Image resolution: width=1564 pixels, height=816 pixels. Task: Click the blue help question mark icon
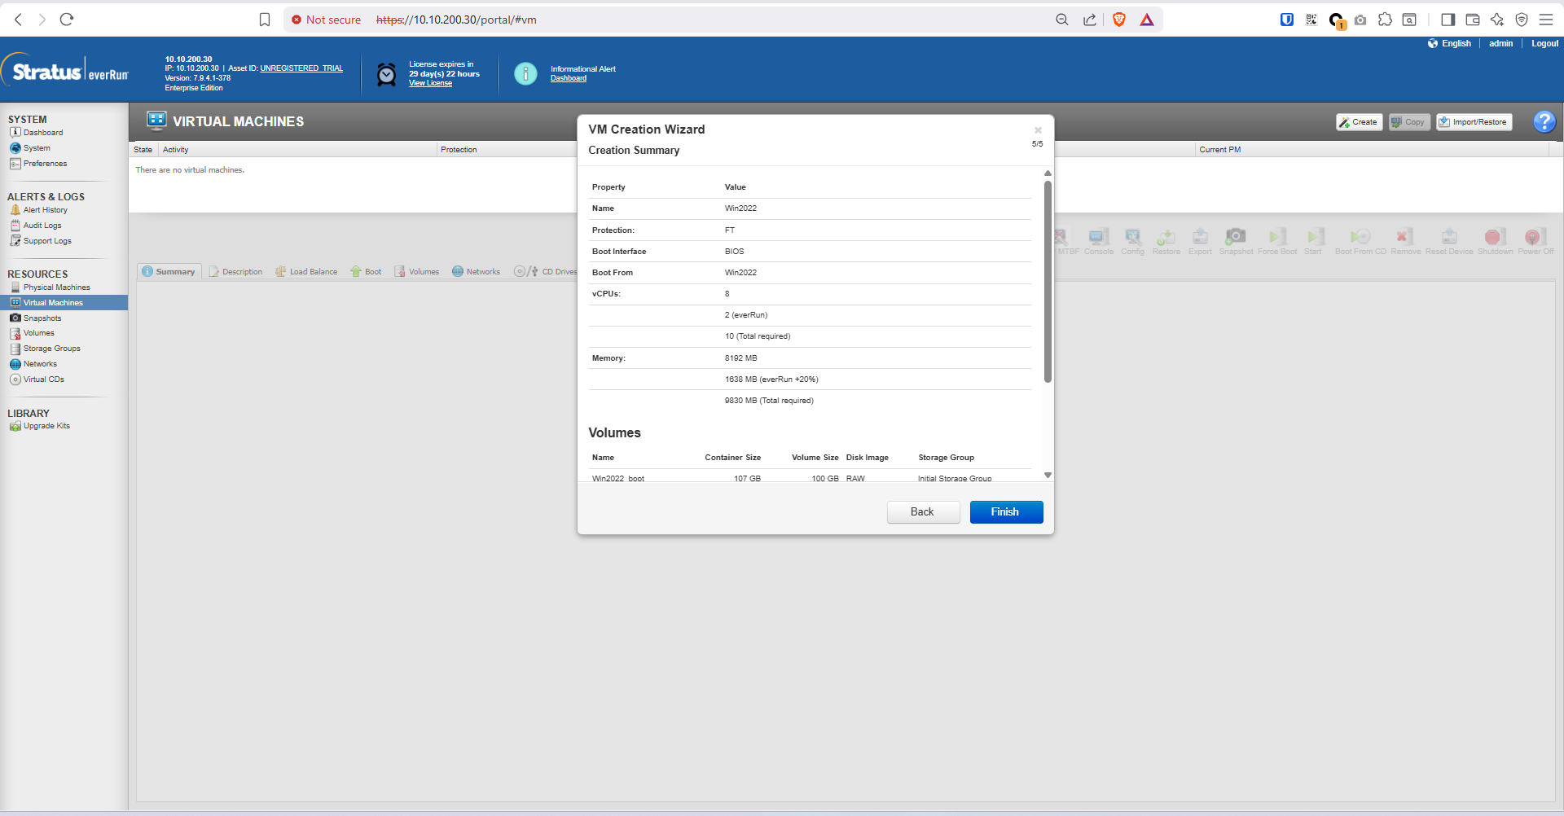click(1544, 122)
